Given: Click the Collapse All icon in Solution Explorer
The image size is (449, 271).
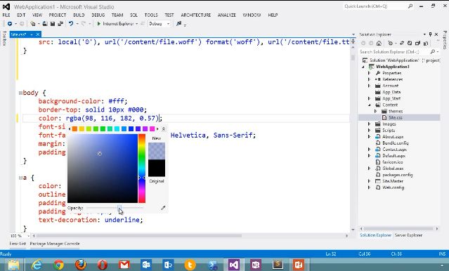Looking at the screenshot, I should tap(417, 44).
